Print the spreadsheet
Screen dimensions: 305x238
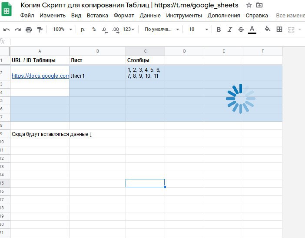pyautogui.click(x=29, y=30)
